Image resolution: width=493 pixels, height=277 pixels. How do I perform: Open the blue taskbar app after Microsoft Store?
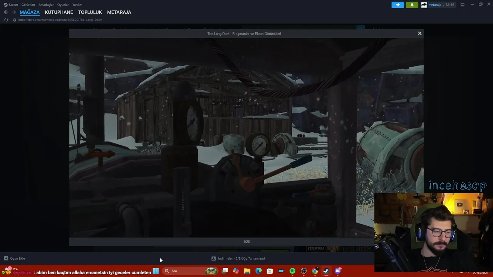pyautogui.click(x=281, y=271)
